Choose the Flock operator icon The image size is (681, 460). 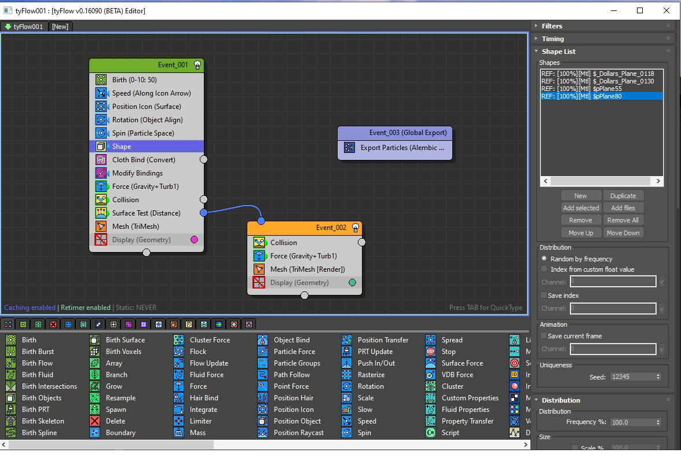click(x=178, y=352)
